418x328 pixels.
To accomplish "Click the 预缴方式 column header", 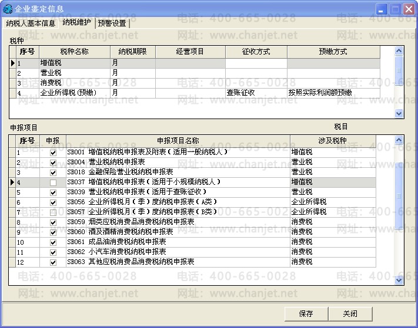I will (333, 52).
